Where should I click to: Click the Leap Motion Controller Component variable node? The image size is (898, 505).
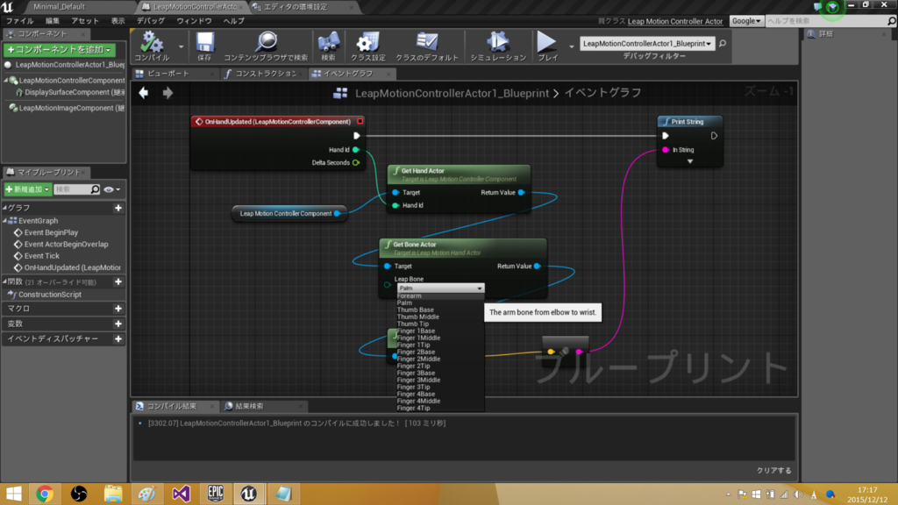[289, 213]
